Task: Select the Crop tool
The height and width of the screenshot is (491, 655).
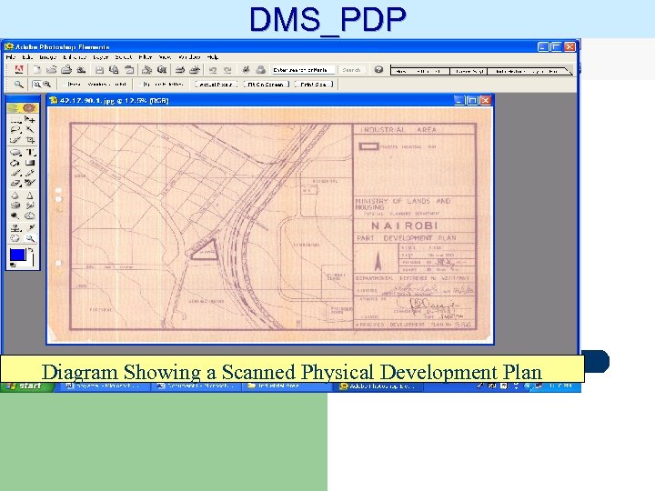Action: pos(30,140)
